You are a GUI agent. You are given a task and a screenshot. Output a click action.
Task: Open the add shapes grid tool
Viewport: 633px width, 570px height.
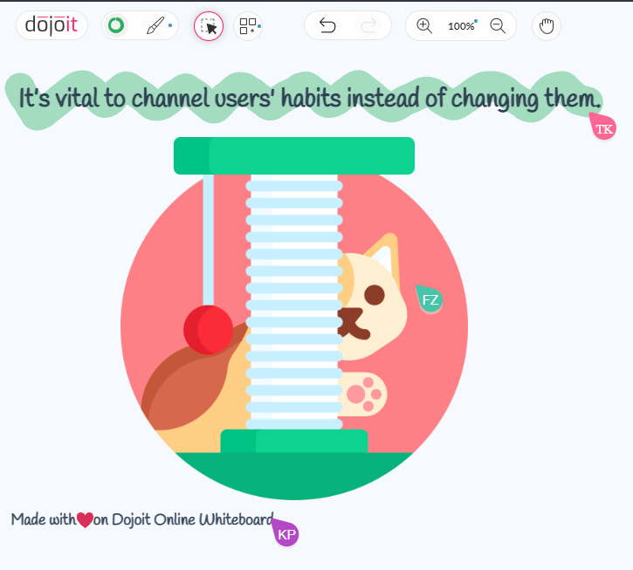click(248, 26)
